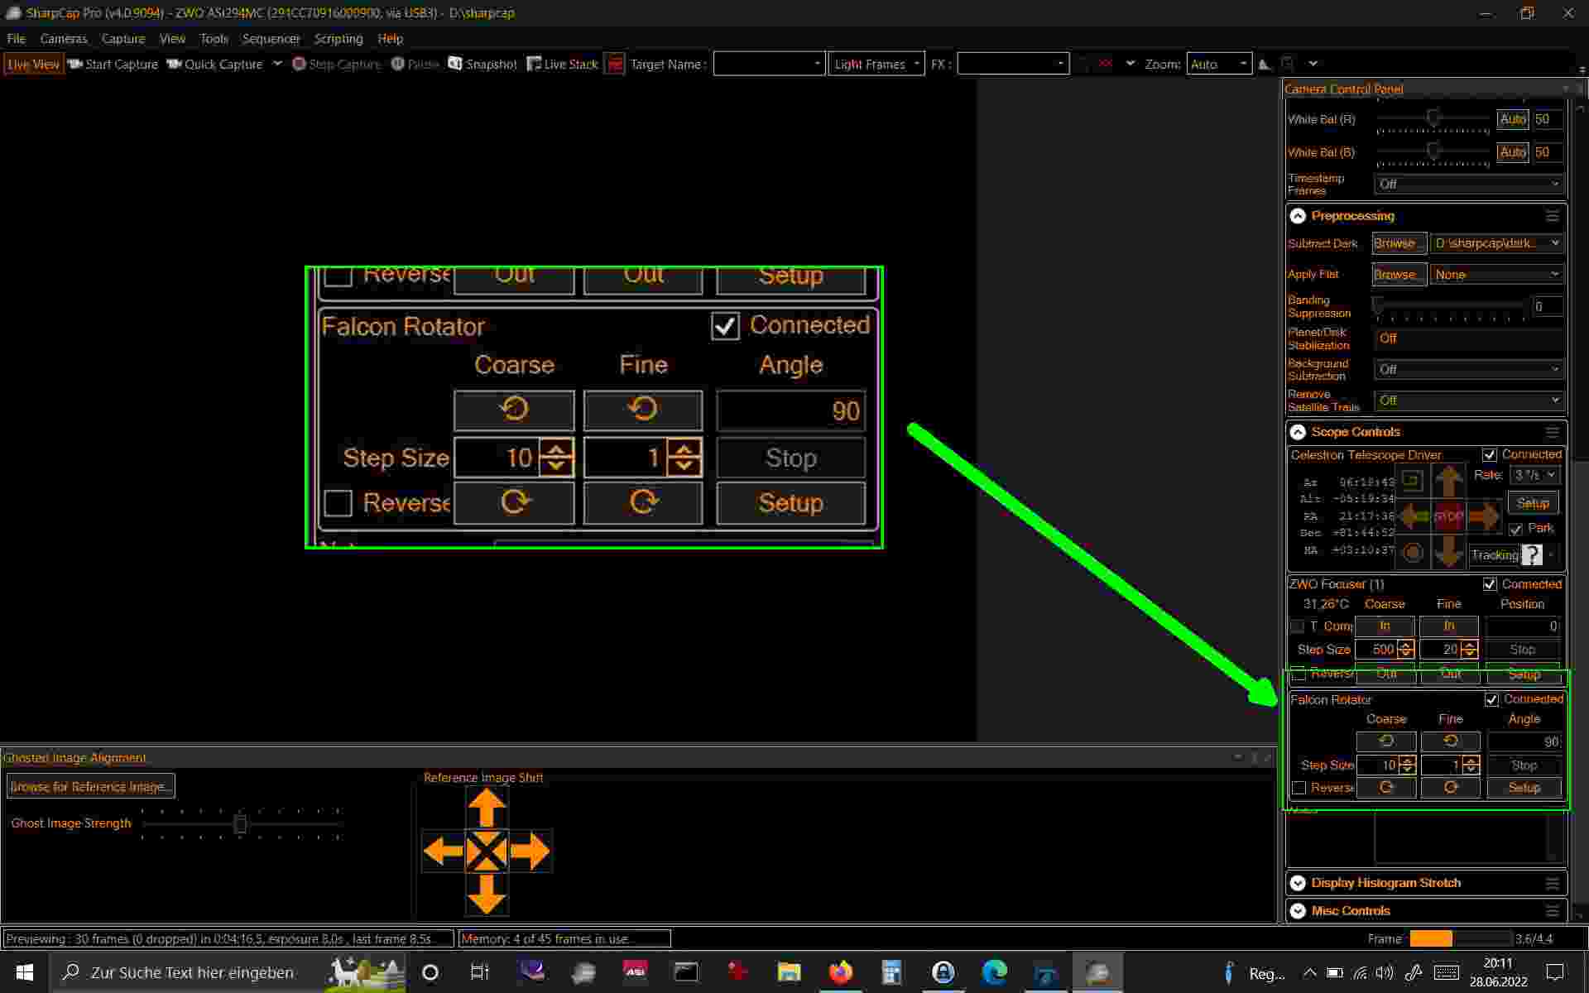Open the Remove Satellite Trails dropdown

[x=1468, y=401]
